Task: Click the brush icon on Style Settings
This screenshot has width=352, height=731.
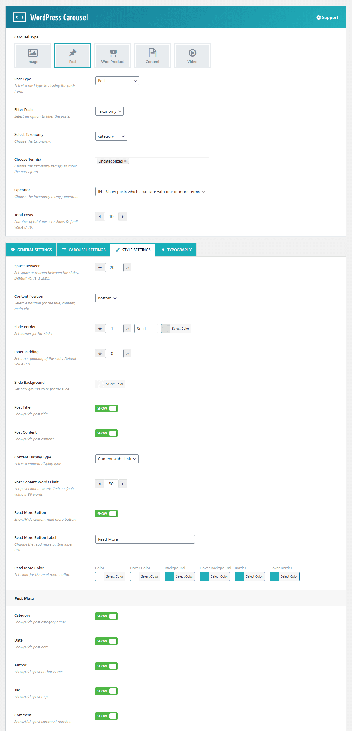Action: (118, 250)
